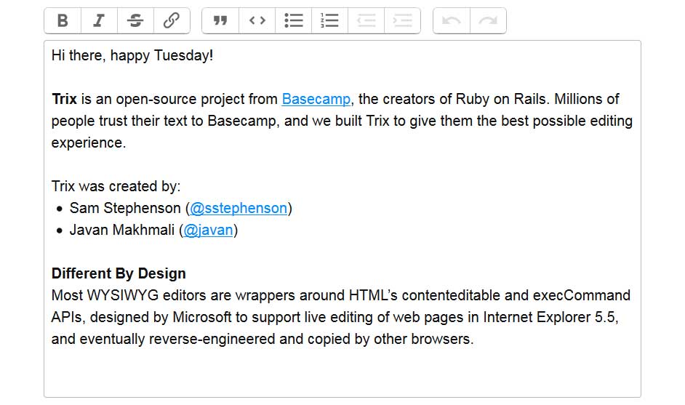Screen dimensions: 685x405
Task: Insert a link with chain icon
Action: coord(172,20)
